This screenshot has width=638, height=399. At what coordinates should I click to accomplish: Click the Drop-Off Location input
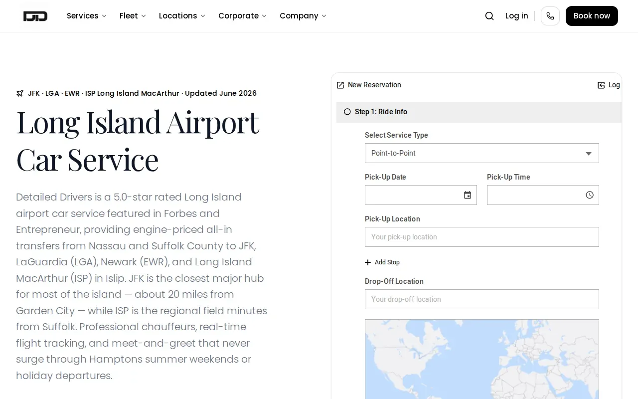coord(482,299)
